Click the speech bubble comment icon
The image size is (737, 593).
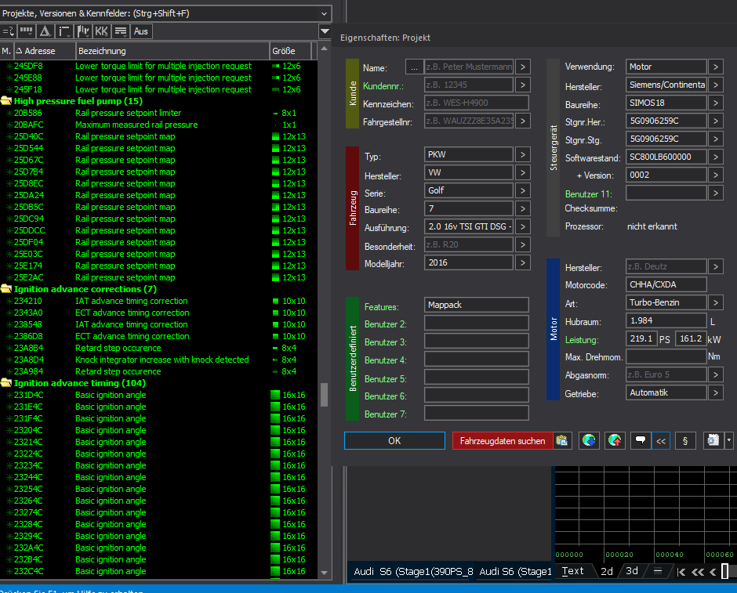pyautogui.click(x=640, y=441)
